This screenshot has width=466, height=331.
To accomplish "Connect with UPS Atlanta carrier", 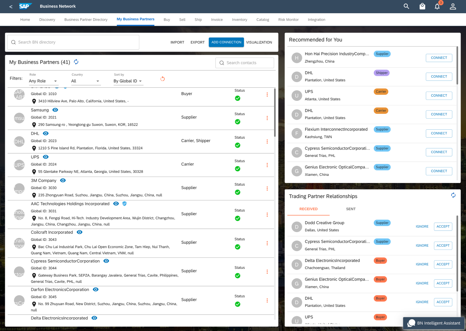I will (439, 96).
